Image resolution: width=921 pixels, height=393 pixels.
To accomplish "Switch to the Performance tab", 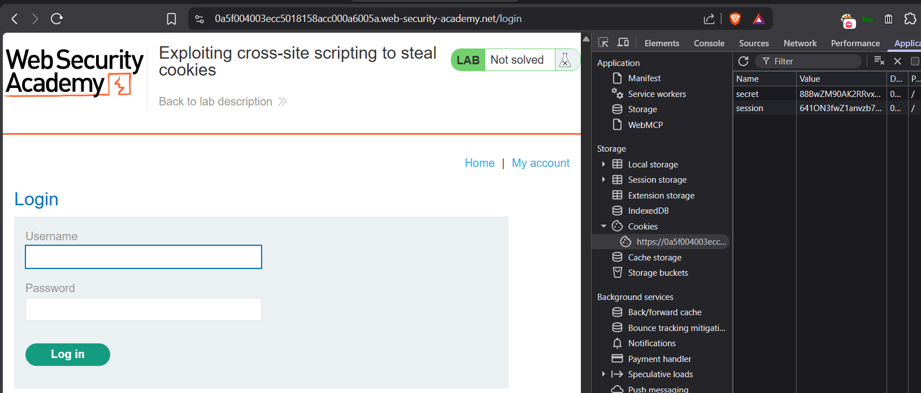I will [855, 43].
